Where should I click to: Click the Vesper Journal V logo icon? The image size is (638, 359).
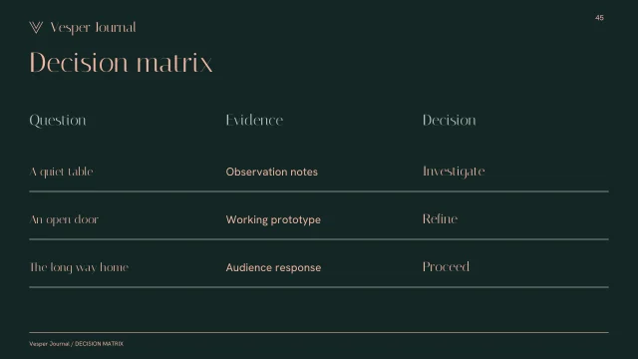tap(36, 27)
